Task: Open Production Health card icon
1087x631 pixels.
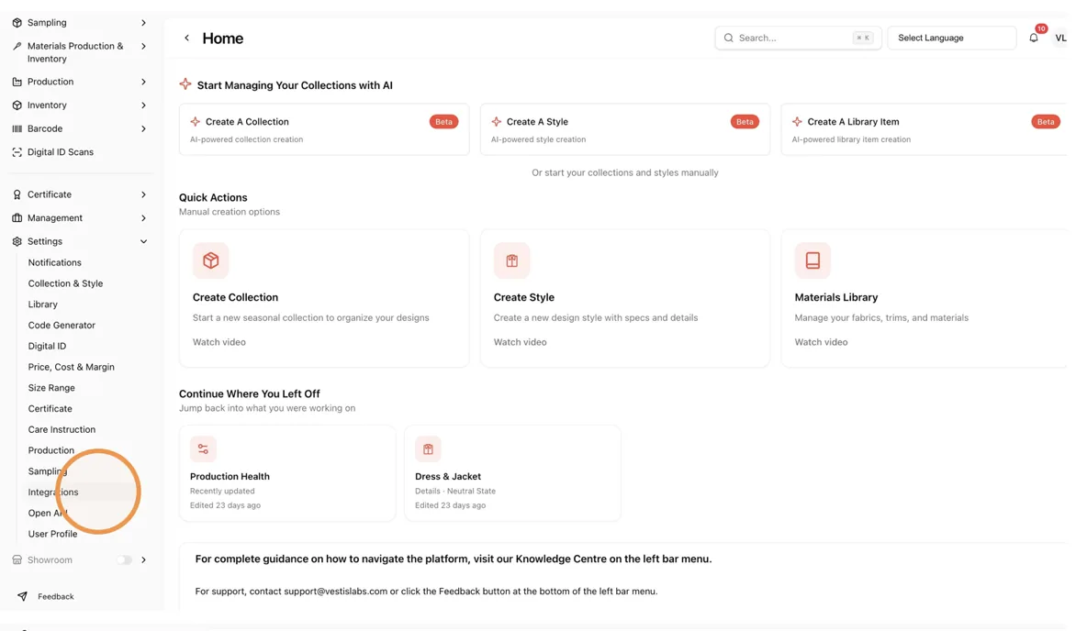Action: [203, 448]
